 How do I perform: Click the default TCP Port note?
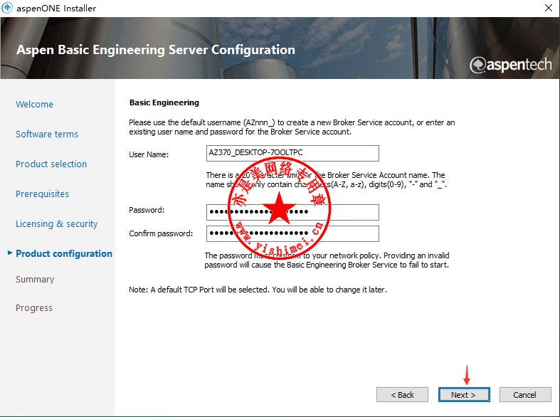[x=258, y=290]
